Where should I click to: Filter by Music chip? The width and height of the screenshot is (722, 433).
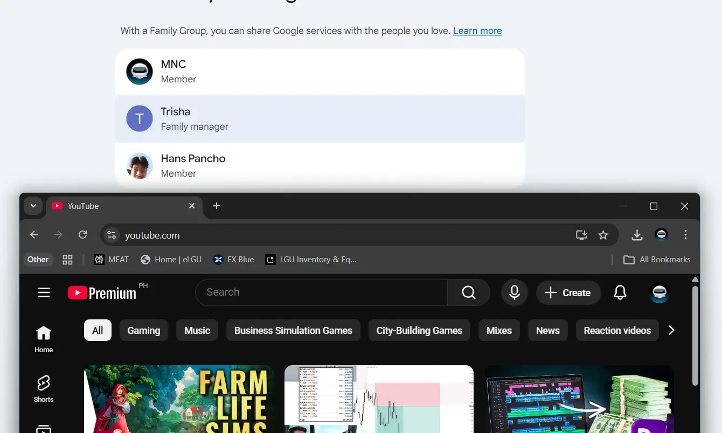(x=197, y=330)
